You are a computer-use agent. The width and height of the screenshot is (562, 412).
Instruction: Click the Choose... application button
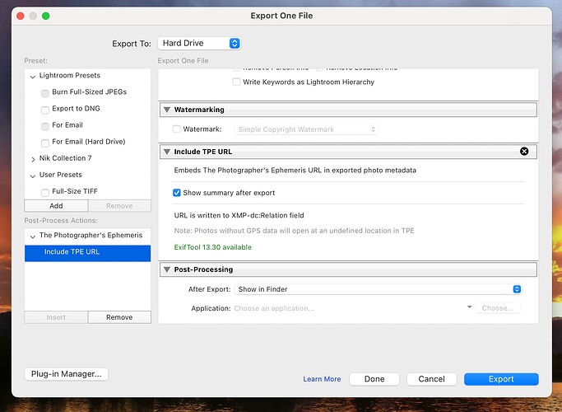point(498,308)
